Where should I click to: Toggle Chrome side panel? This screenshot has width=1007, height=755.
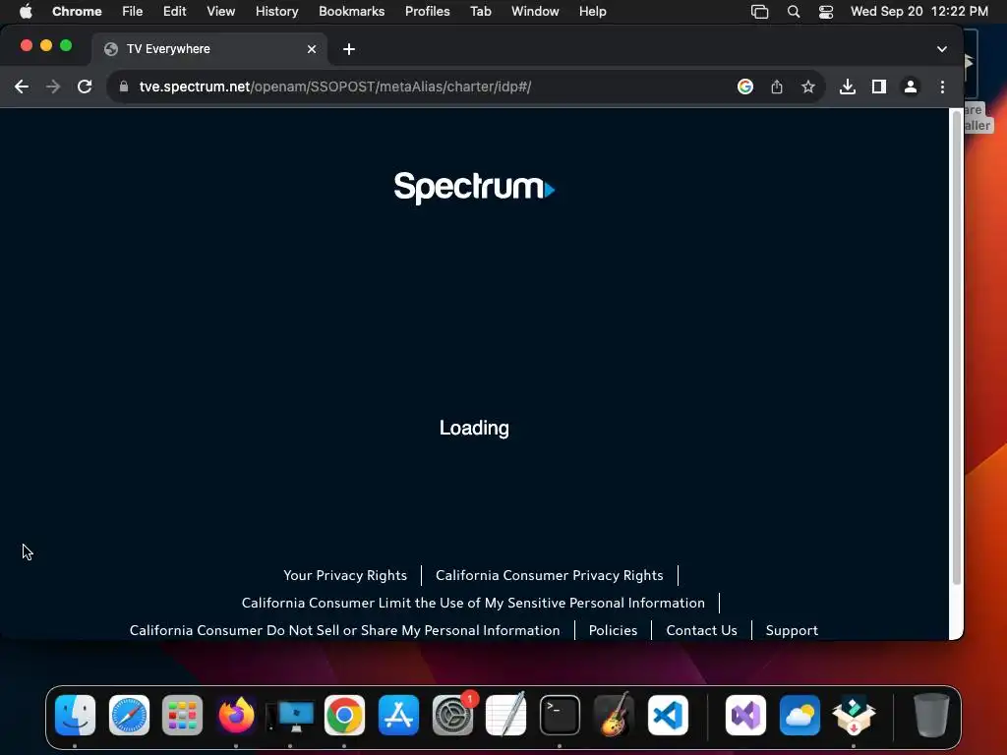[878, 87]
